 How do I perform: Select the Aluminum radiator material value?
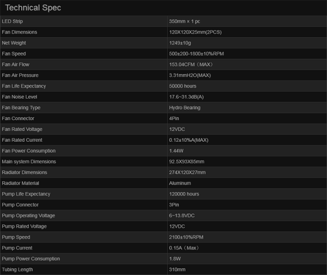tap(180, 183)
